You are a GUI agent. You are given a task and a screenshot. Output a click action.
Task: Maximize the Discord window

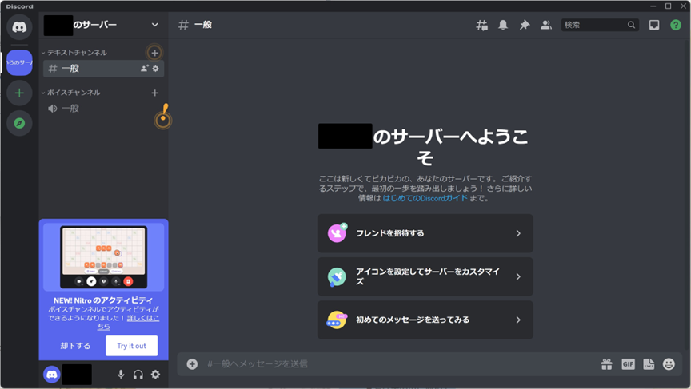pos(668,6)
